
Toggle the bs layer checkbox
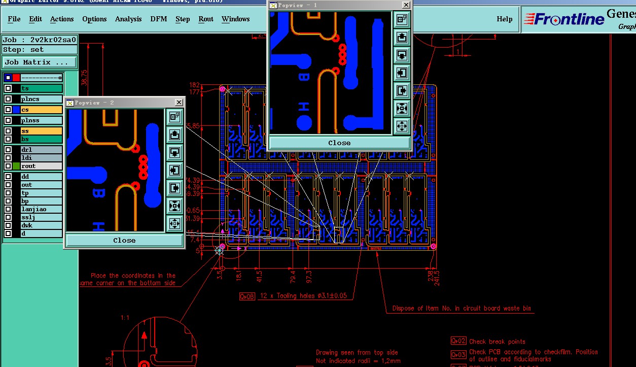point(8,139)
